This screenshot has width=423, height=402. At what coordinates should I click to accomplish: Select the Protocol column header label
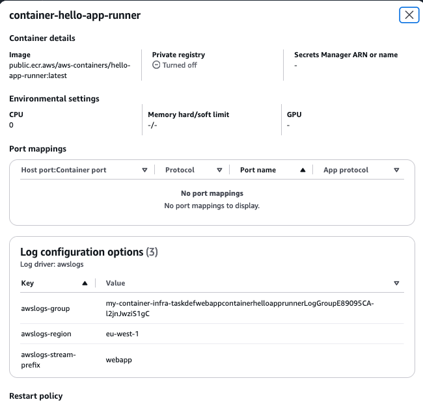[x=180, y=170]
